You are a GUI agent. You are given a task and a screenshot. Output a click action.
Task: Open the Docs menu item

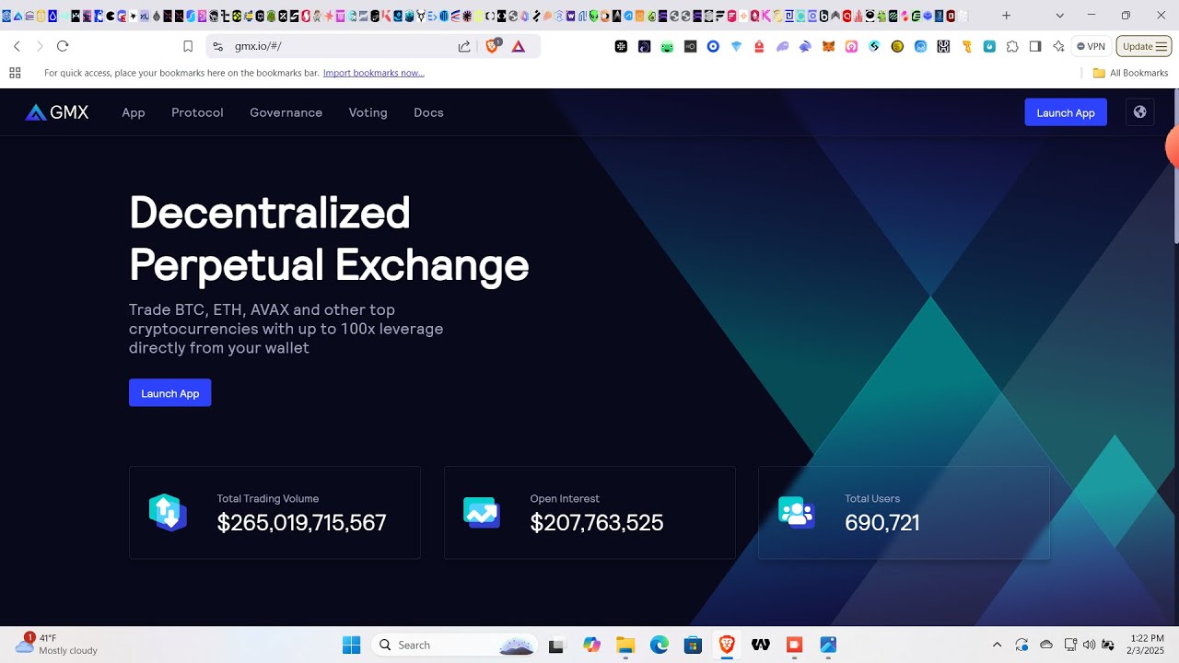428,112
